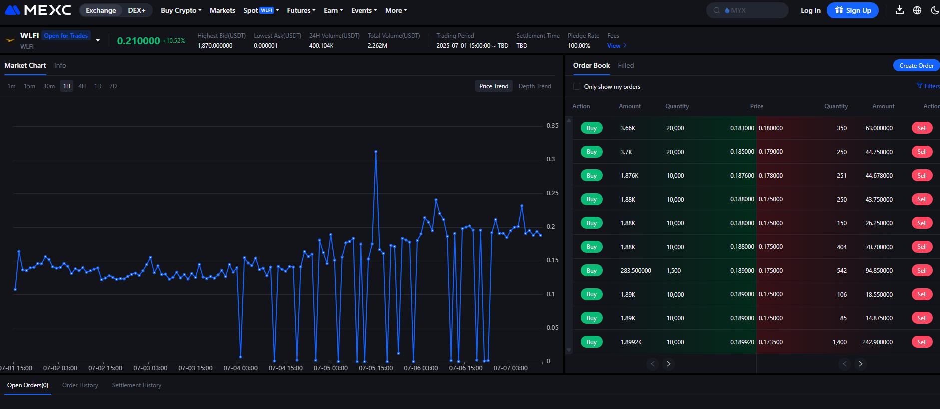The height and width of the screenshot is (409, 940).
Task: Click Buy on the 0.189920 price row
Action: click(x=592, y=342)
